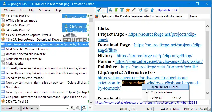This screenshot has width=212, height=112.
Task: Choose Open link (ALT+click) context entry
Action: pyautogui.click(x=165, y=87)
